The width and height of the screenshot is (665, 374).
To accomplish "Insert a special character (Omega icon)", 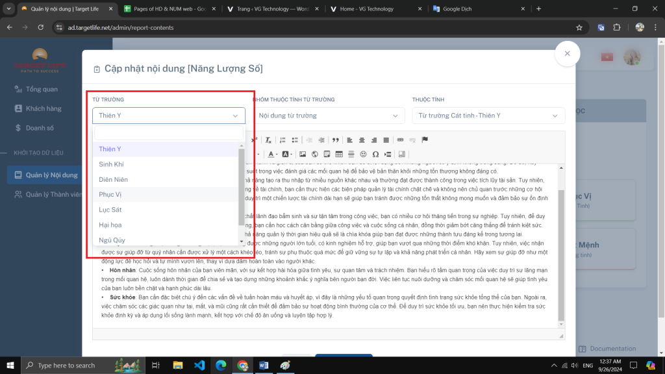I will (x=375, y=155).
